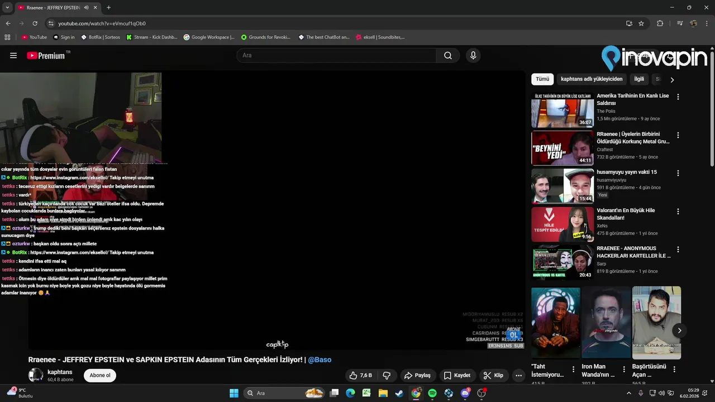Open Chrome tab search dropdown

click(7, 7)
